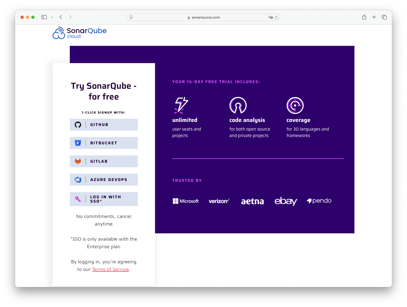Click the Bitbucket bucket icon
Viewport: 407px width, 307px height.
pos(78,143)
